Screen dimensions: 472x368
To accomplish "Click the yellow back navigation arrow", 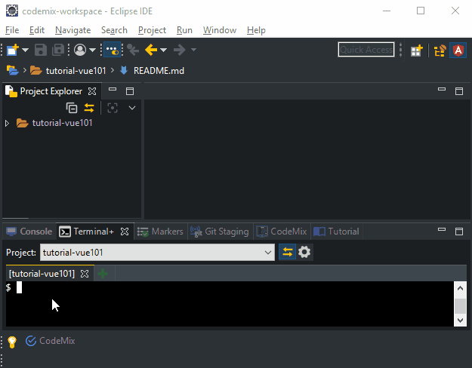I will tap(150, 50).
